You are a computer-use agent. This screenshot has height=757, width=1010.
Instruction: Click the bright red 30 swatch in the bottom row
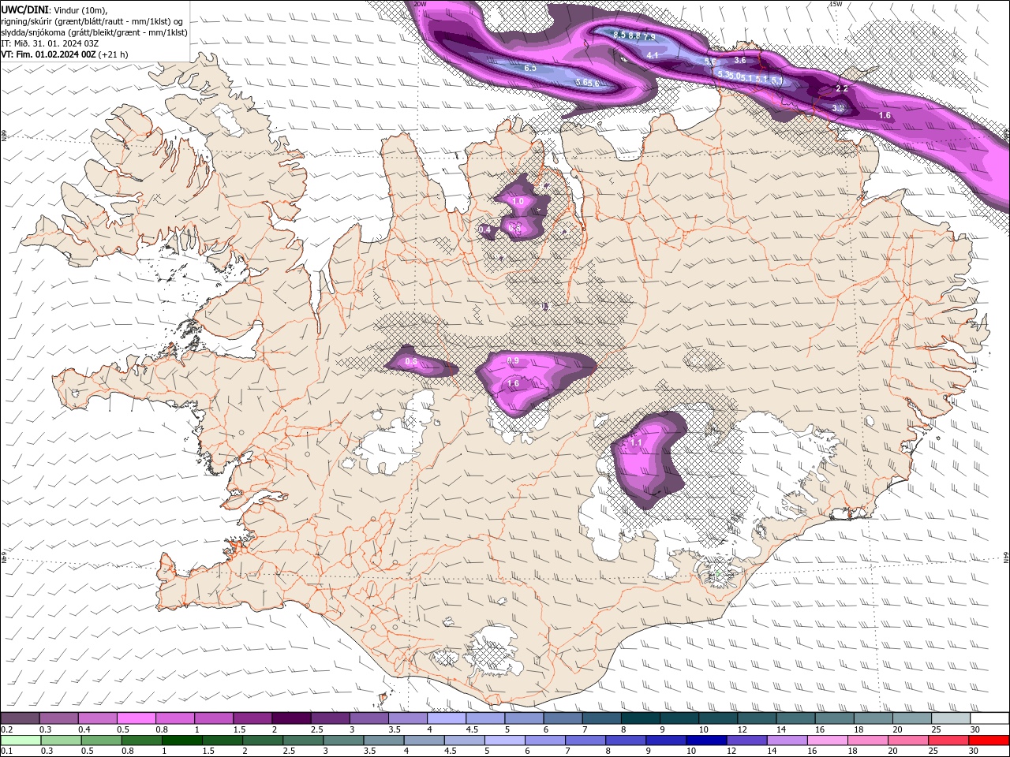point(989,740)
